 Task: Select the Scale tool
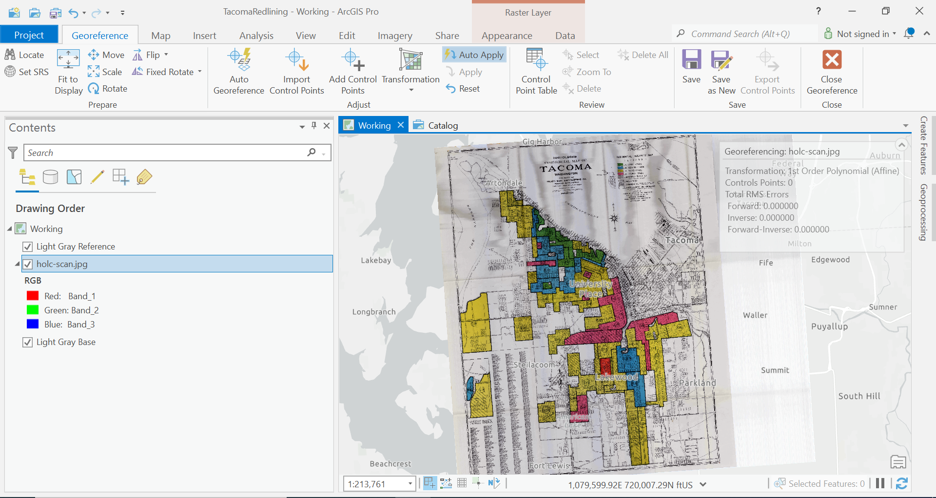(105, 72)
